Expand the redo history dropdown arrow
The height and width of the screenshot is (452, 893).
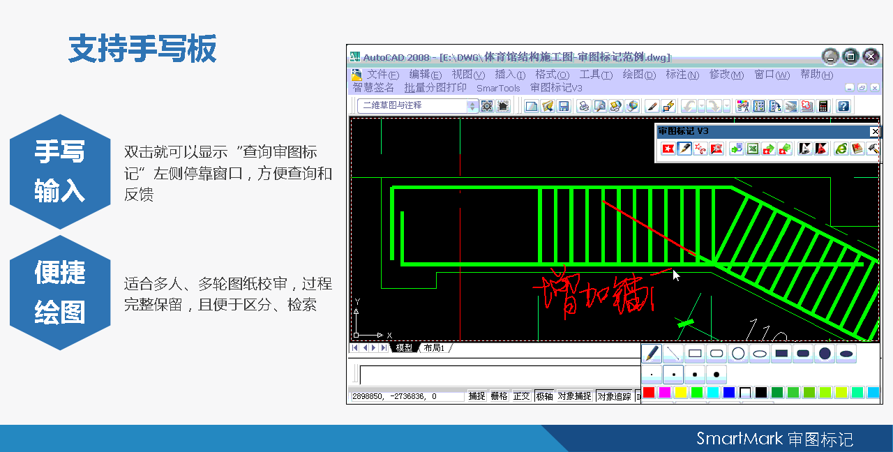(726, 106)
